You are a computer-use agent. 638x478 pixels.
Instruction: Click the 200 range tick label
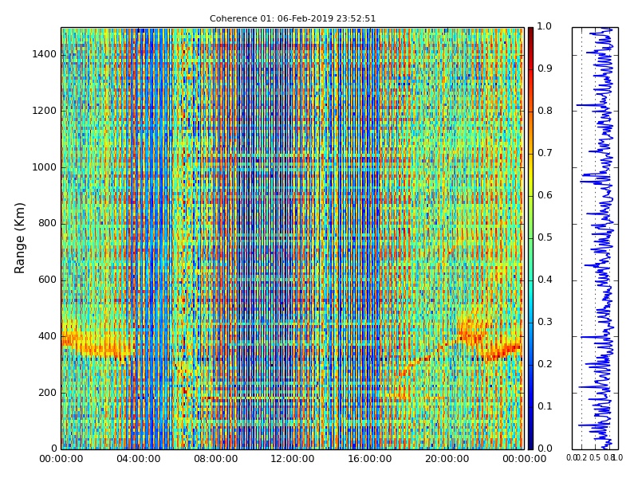click(47, 393)
